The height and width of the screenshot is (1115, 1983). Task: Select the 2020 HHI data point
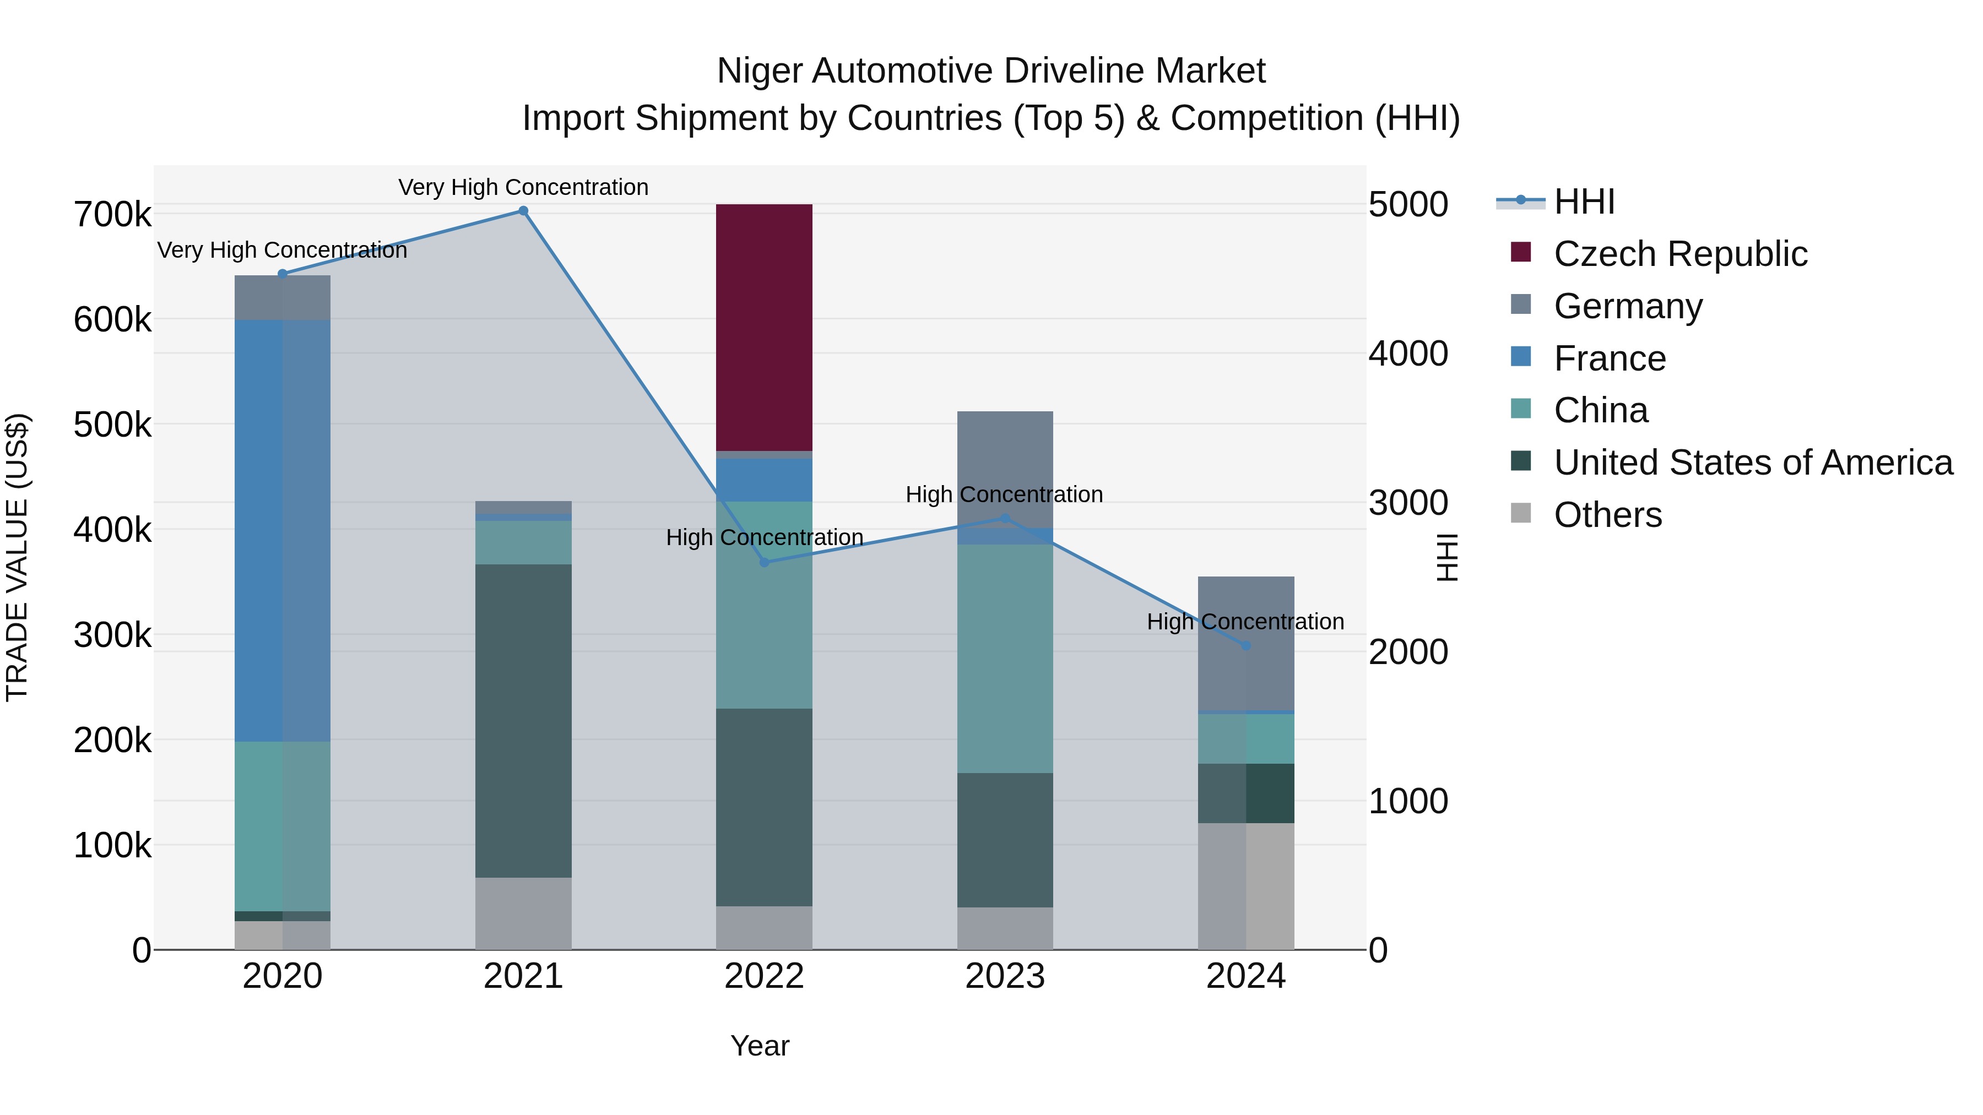click(283, 274)
